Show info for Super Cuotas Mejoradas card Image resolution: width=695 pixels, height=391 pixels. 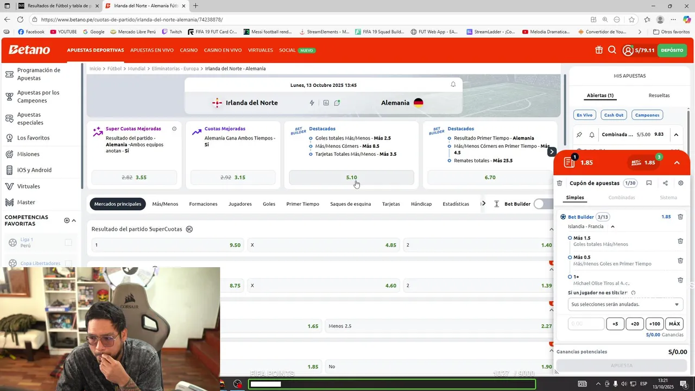pos(174,129)
